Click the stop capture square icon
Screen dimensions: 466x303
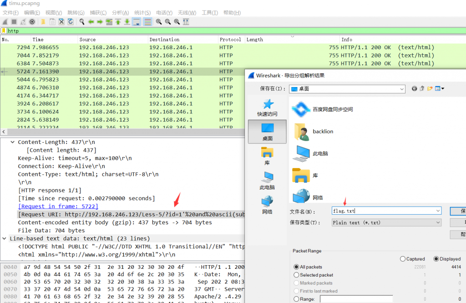[x=14, y=21]
